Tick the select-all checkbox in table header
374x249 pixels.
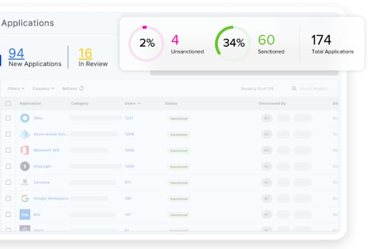[8, 104]
